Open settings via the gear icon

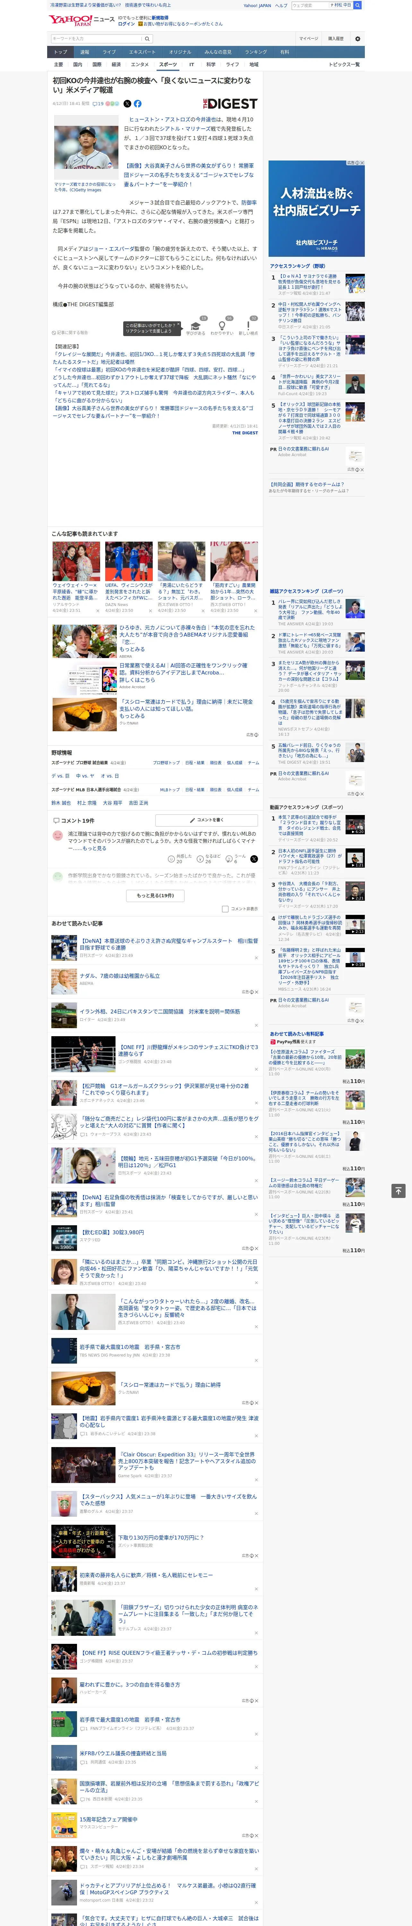(357, 39)
